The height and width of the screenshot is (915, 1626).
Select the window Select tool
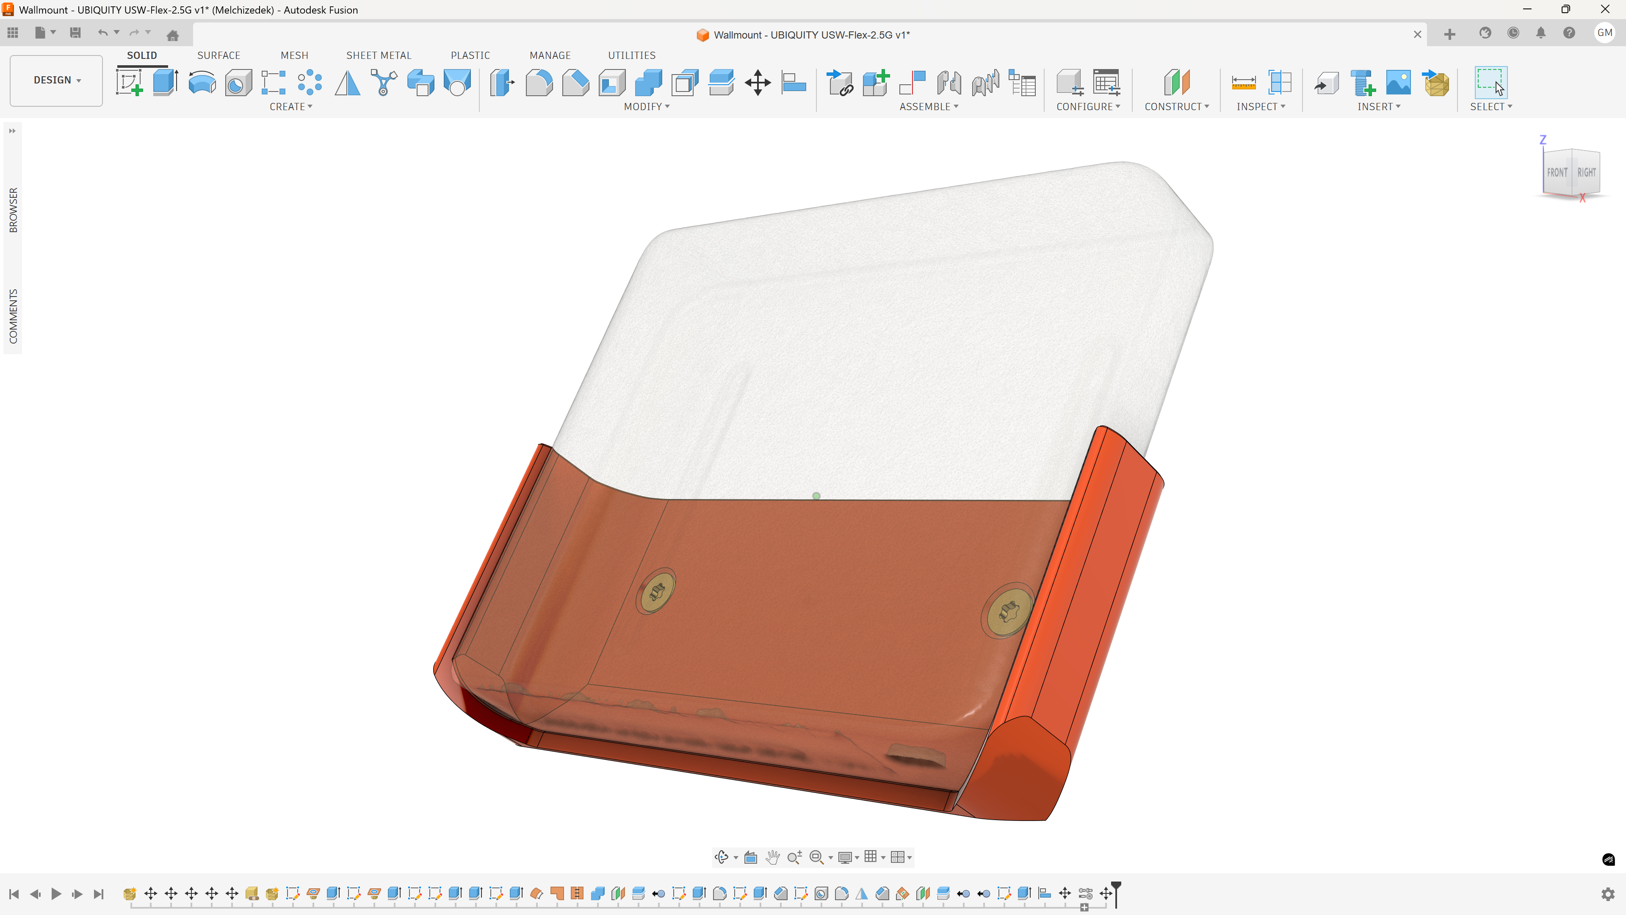1491,83
